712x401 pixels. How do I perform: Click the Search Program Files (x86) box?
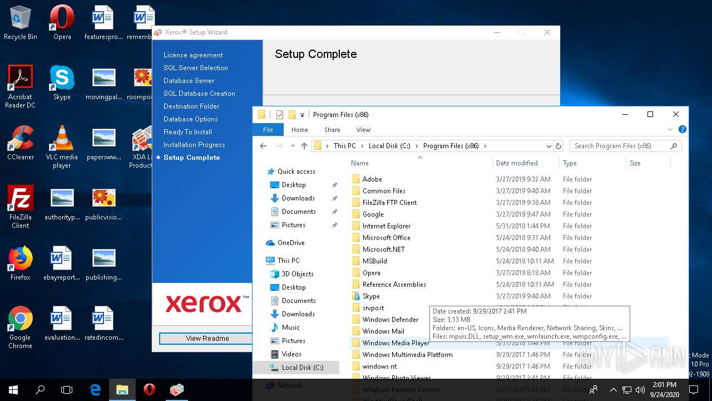pyautogui.click(x=625, y=146)
